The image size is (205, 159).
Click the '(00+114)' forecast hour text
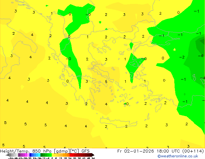pos(193,151)
